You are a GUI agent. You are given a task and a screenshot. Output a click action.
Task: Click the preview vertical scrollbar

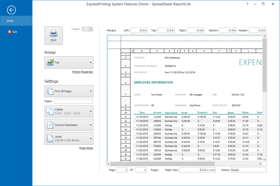264,66
